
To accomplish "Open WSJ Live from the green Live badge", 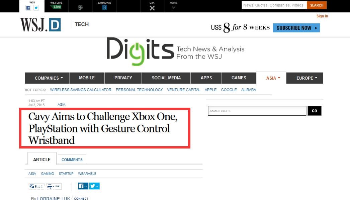I will click(x=56, y=7).
